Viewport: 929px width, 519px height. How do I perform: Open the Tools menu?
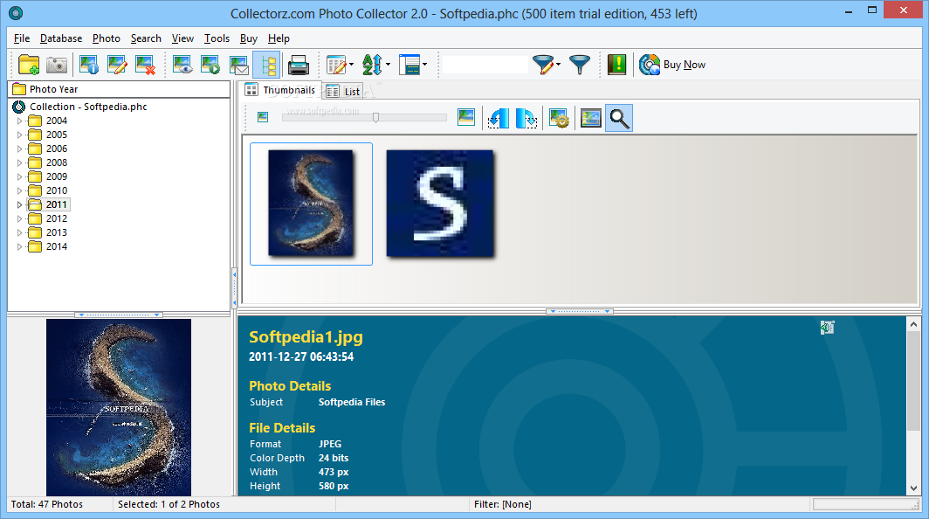[x=217, y=38]
